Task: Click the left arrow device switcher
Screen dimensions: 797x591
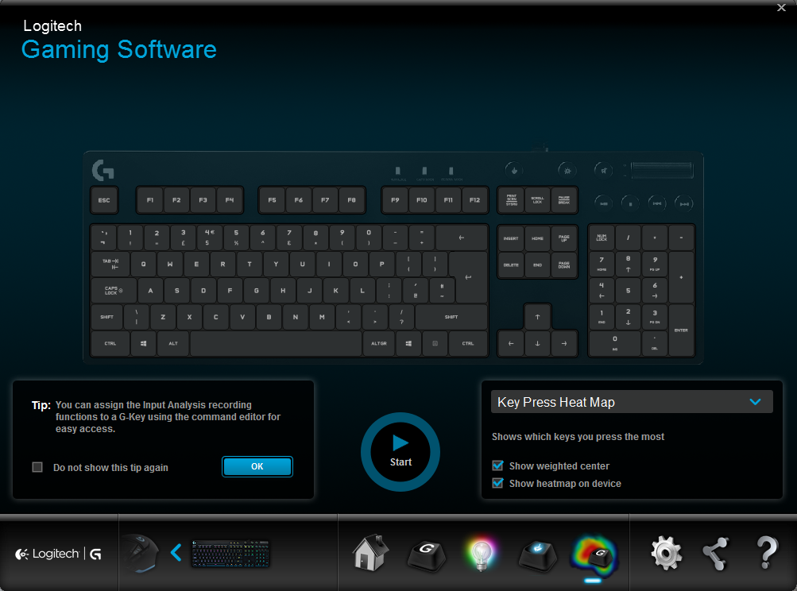Action: click(x=176, y=553)
